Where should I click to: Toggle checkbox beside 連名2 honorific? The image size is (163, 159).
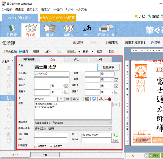67,86
